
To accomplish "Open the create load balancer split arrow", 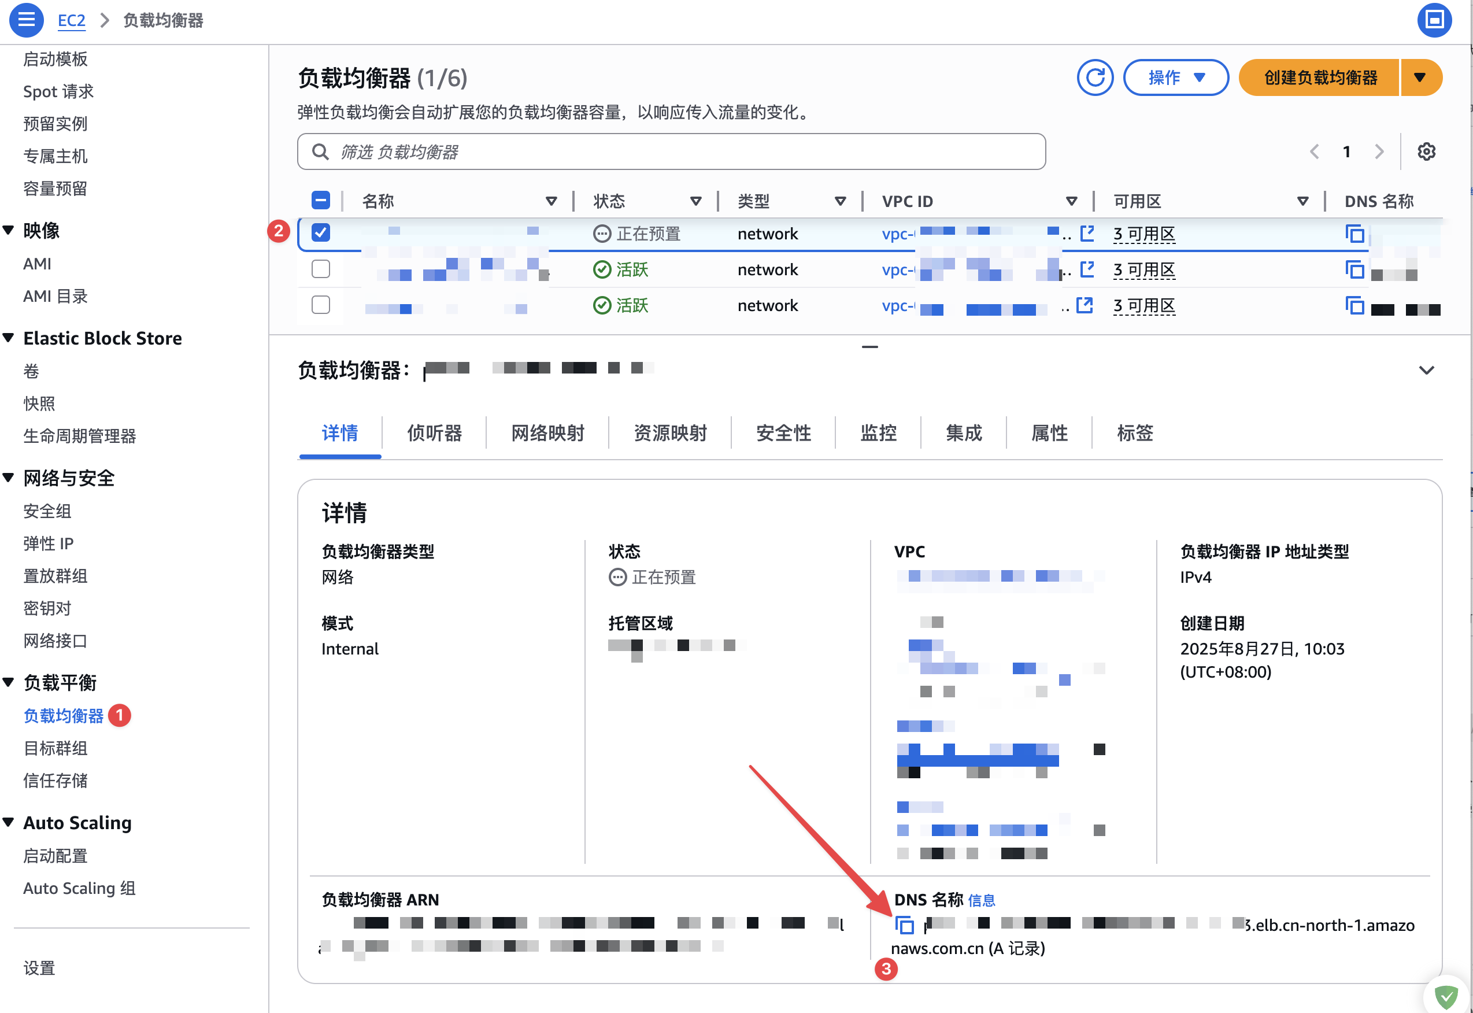I will pos(1420,77).
